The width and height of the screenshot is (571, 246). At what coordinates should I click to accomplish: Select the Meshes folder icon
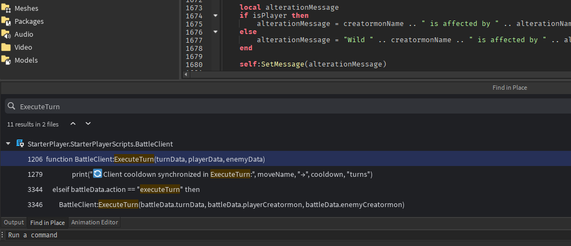point(6,8)
